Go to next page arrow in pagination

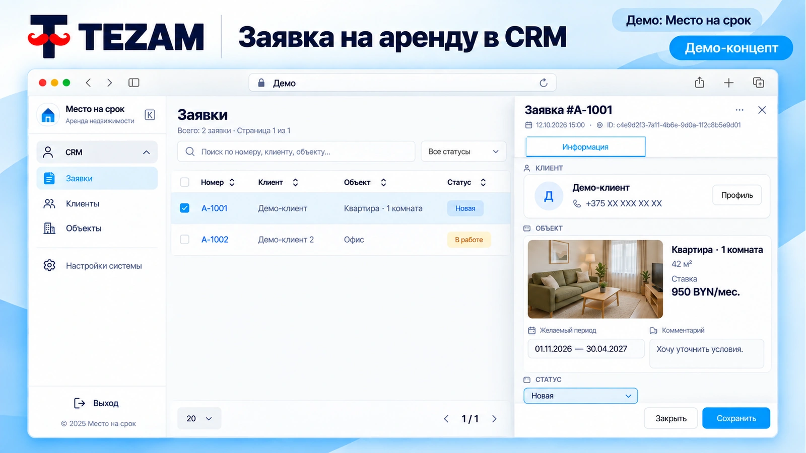494,419
